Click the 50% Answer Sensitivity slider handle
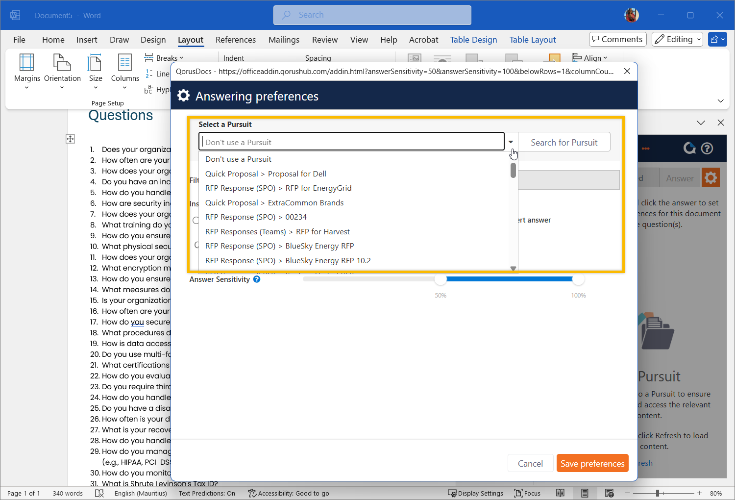 441,279
